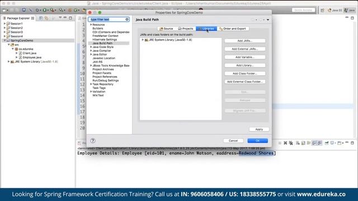The height and width of the screenshot is (201, 358).
Task: Select the Order and Export tab
Action: 233,28
